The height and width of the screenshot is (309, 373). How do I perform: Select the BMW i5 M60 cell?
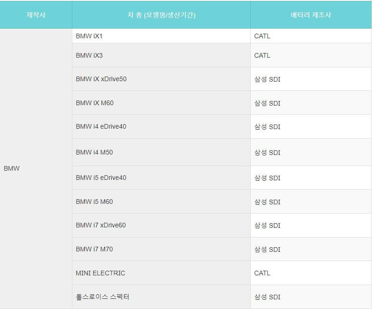(161, 202)
